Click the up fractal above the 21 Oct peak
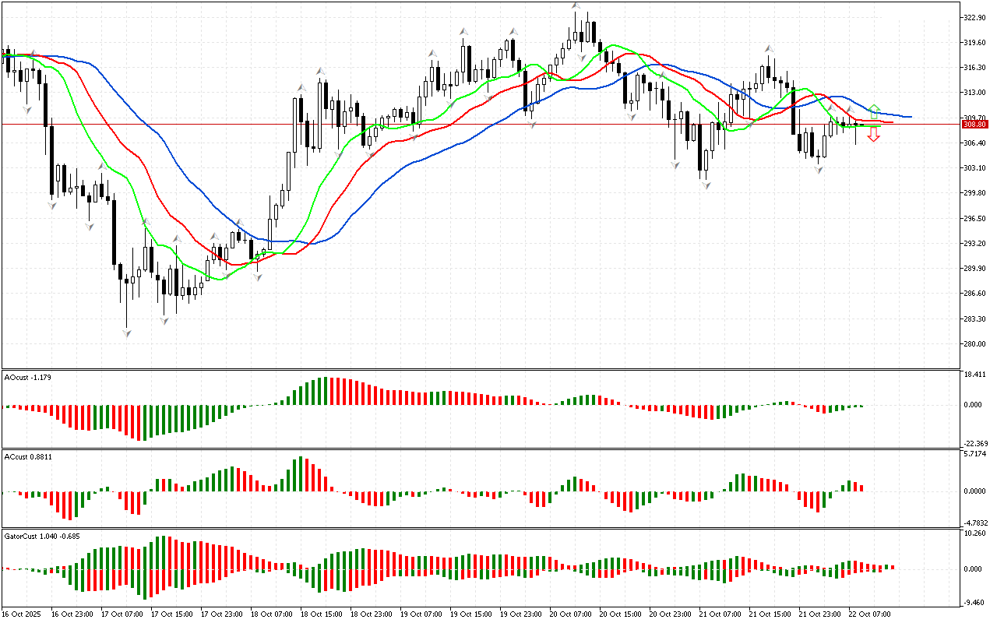997x623 pixels. [x=769, y=48]
